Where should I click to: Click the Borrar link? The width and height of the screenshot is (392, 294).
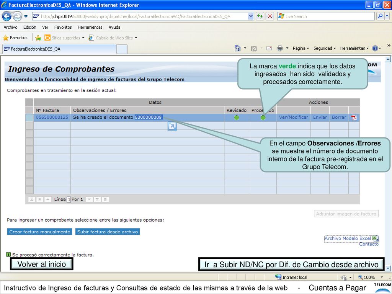click(x=339, y=117)
